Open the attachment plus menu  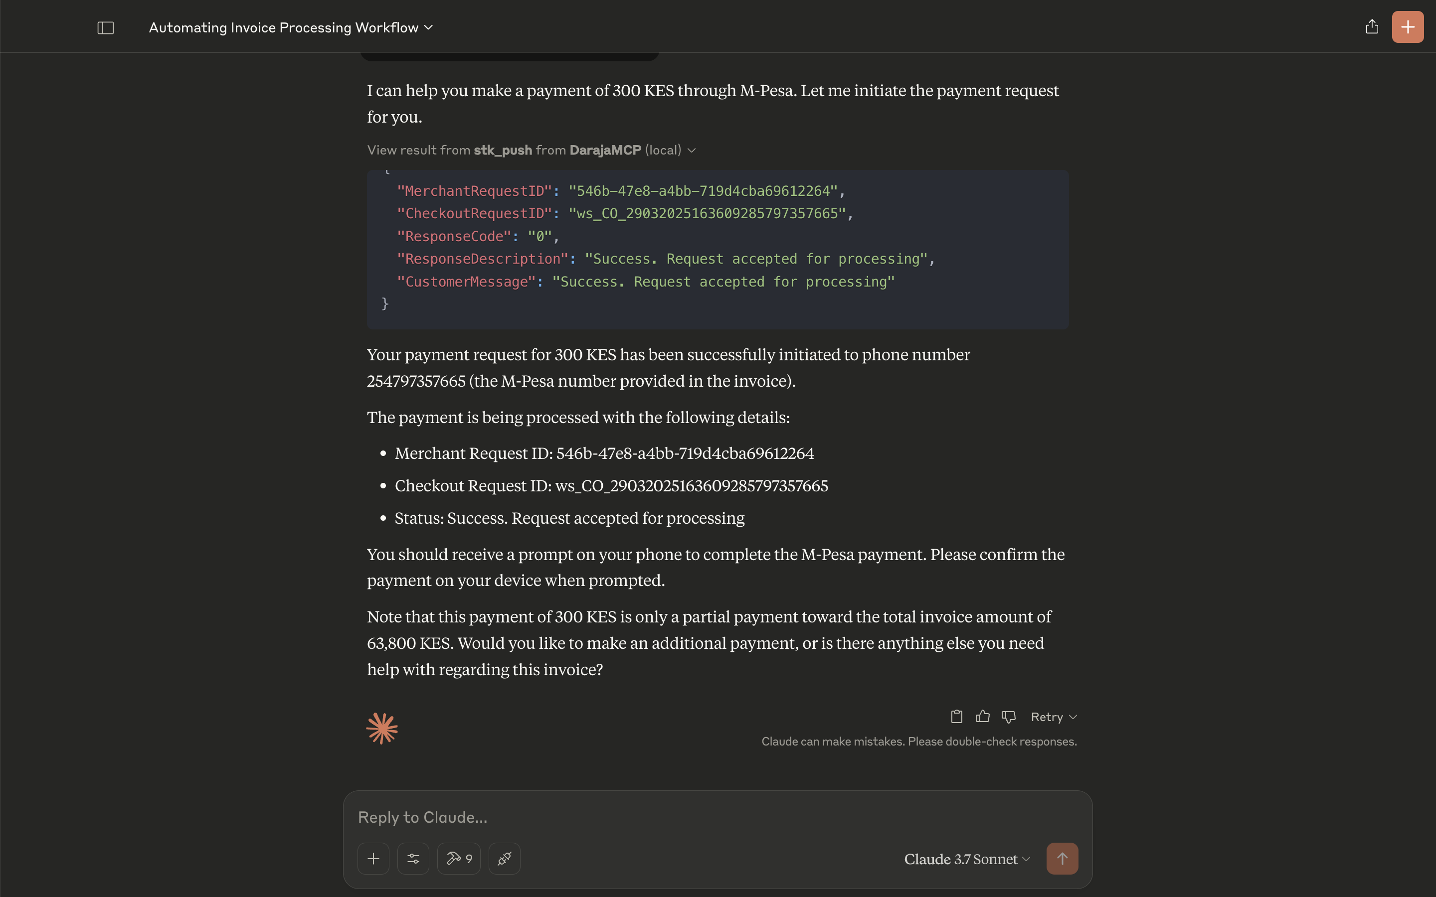point(373,859)
